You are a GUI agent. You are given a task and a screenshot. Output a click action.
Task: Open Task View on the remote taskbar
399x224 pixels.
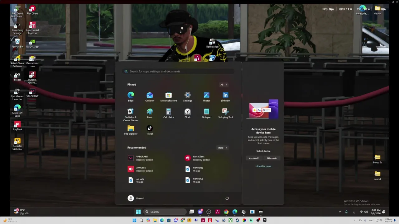coord(191,212)
